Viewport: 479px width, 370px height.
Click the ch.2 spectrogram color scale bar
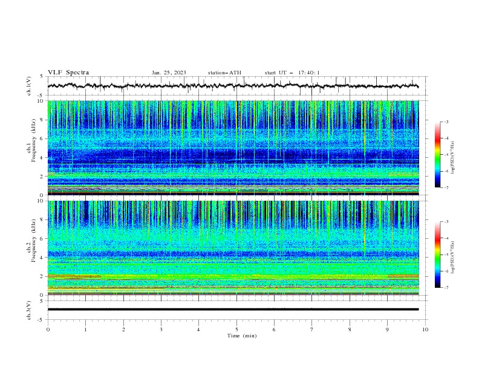(437, 255)
